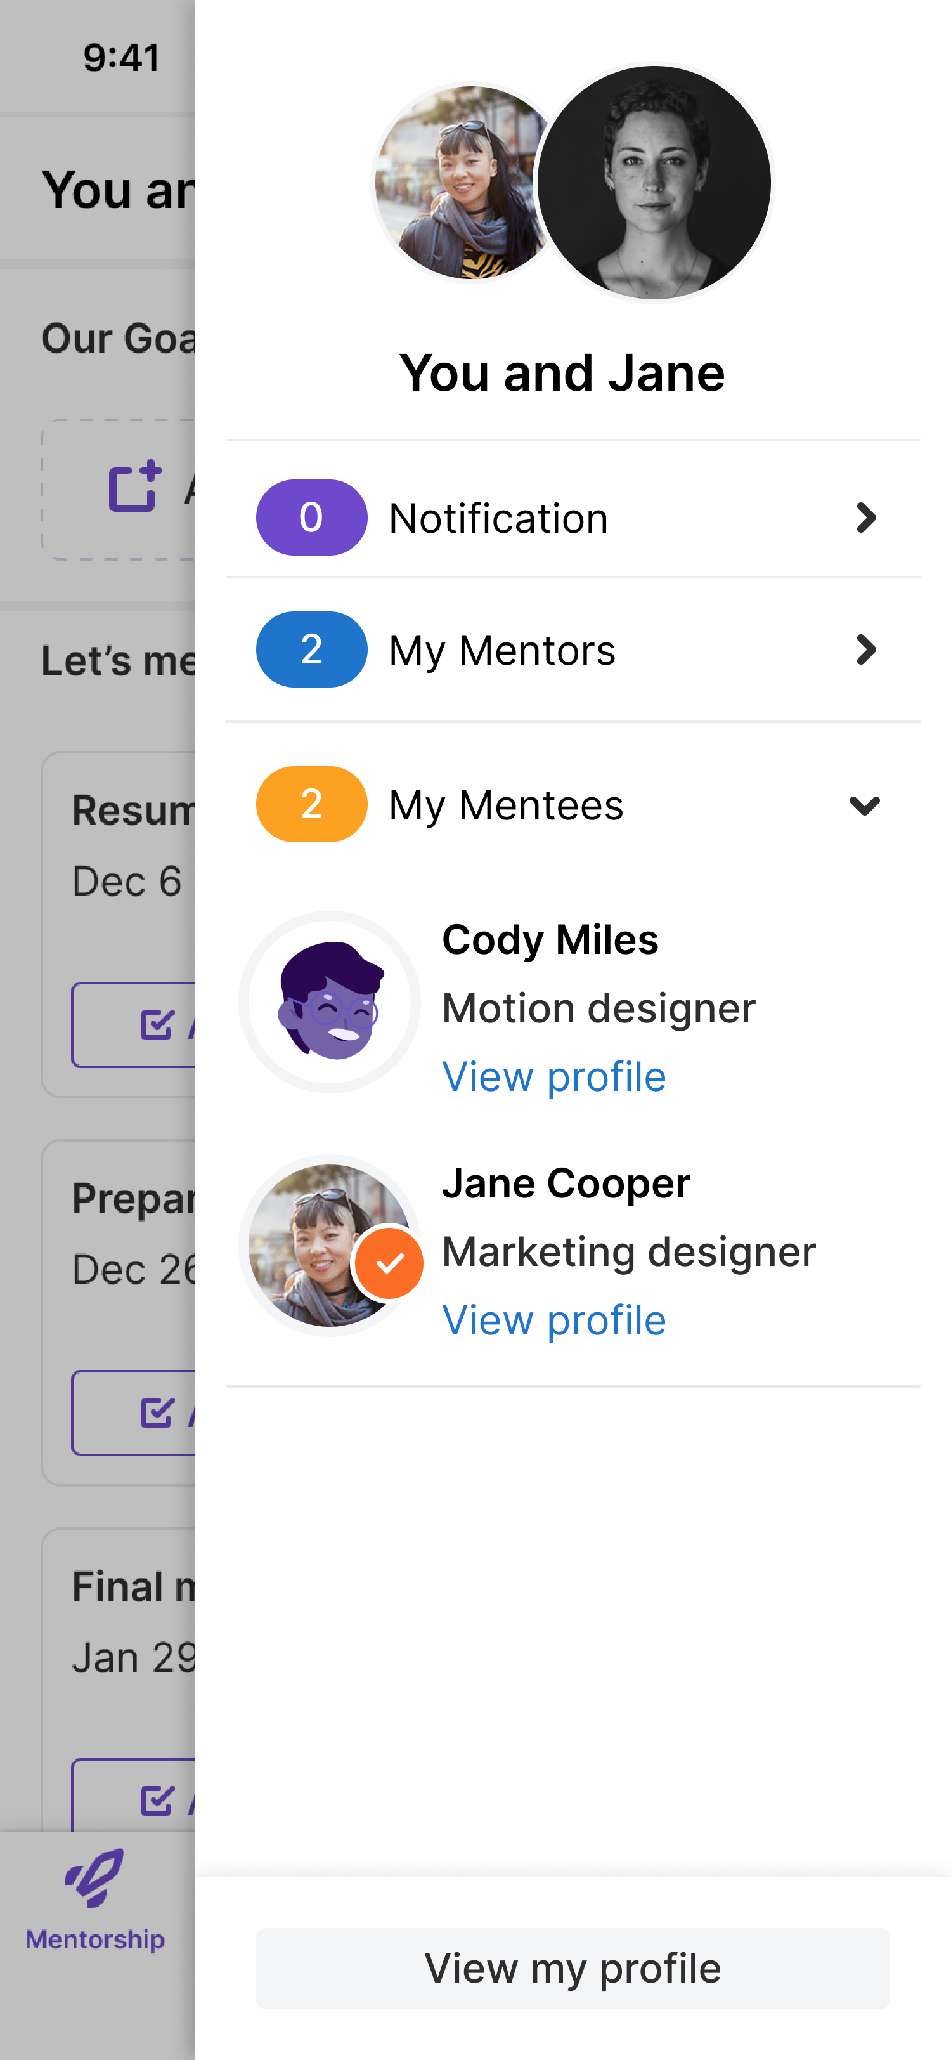This screenshot has height=2060, width=951.
Task: View Cody Miles' profile link
Action: (x=554, y=1076)
